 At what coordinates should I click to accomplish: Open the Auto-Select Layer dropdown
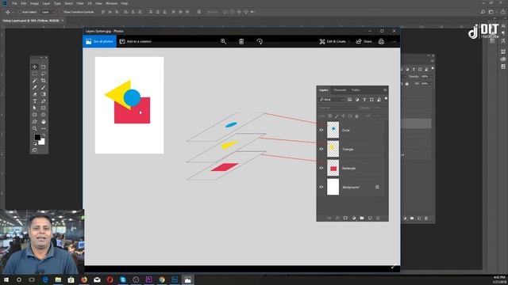[48, 12]
